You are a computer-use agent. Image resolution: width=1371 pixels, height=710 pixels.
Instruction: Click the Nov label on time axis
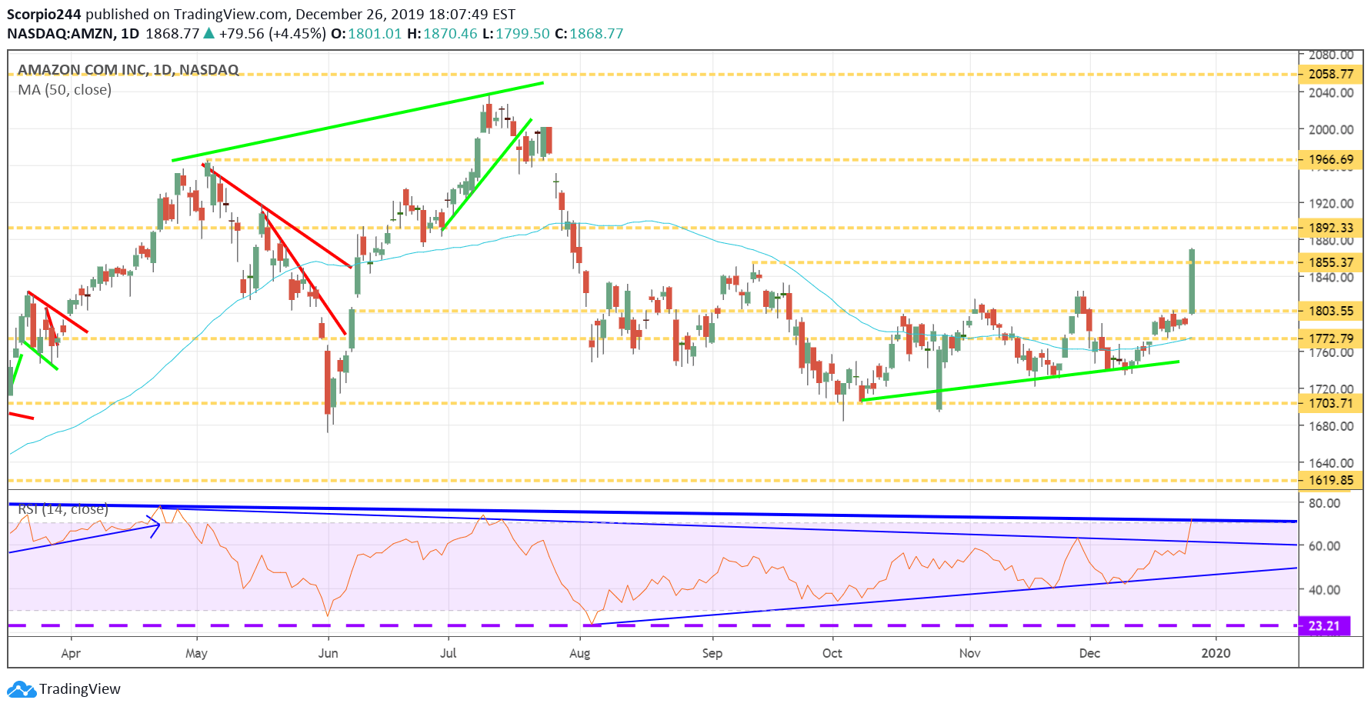[970, 653]
